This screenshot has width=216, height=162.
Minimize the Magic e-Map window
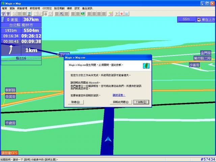pos(202,3)
